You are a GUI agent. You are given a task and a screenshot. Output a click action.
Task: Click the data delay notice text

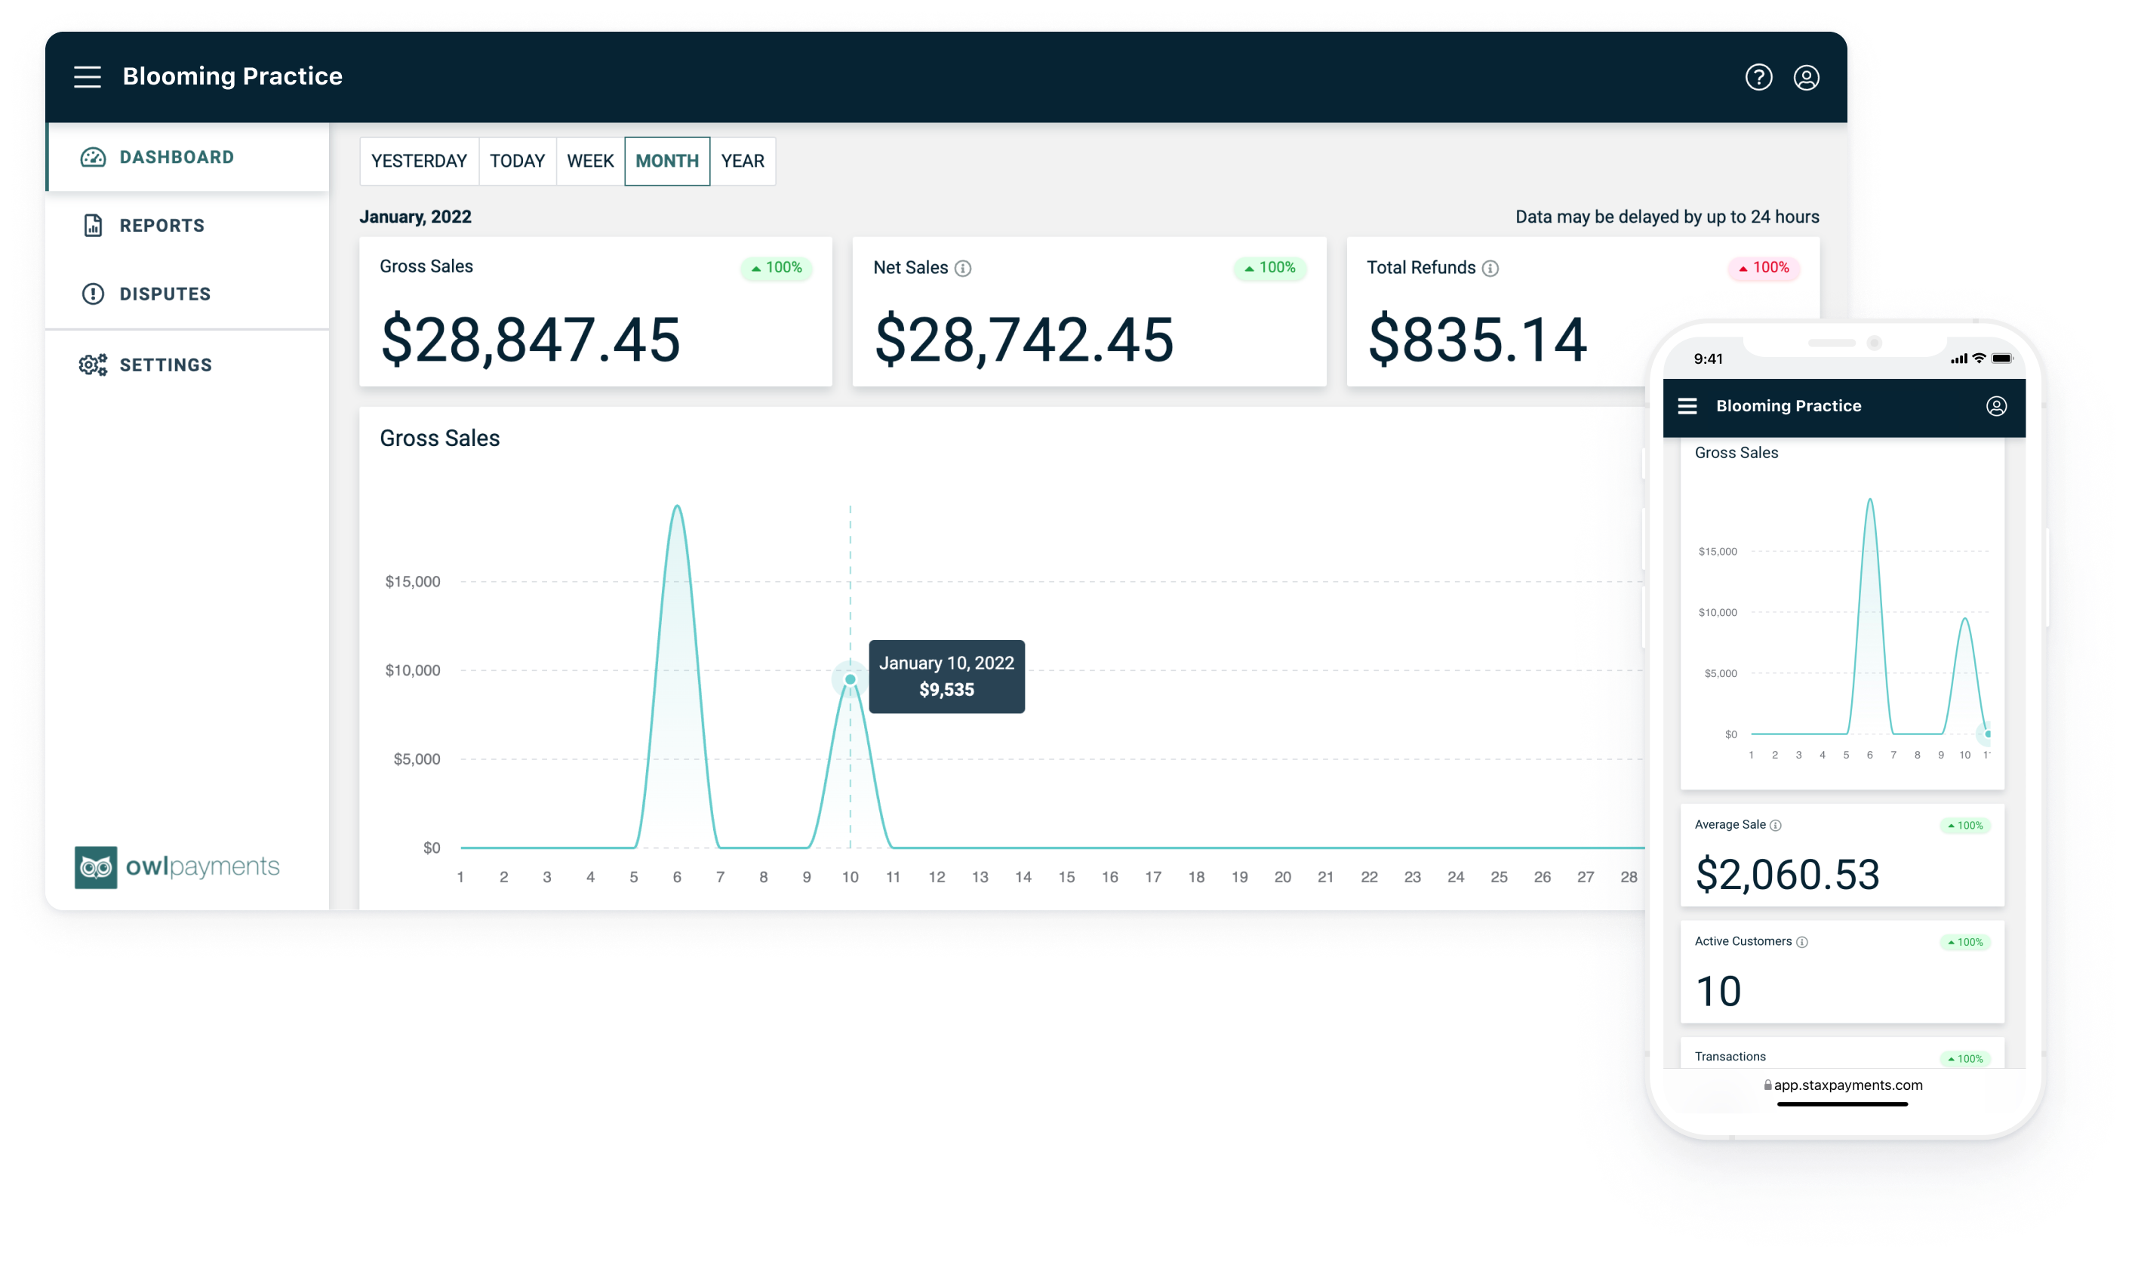(1667, 217)
